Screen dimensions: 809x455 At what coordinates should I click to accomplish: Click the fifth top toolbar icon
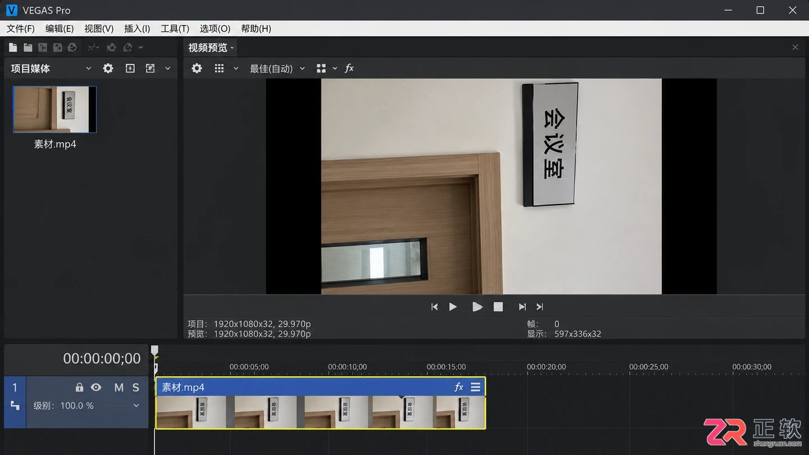[x=72, y=48]
